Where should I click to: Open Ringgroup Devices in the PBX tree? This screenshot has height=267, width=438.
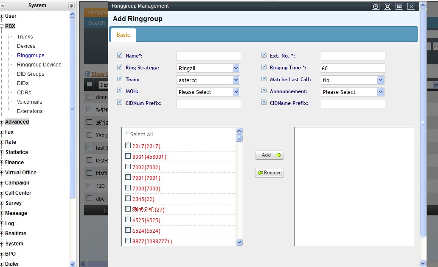tap(39, 65)
